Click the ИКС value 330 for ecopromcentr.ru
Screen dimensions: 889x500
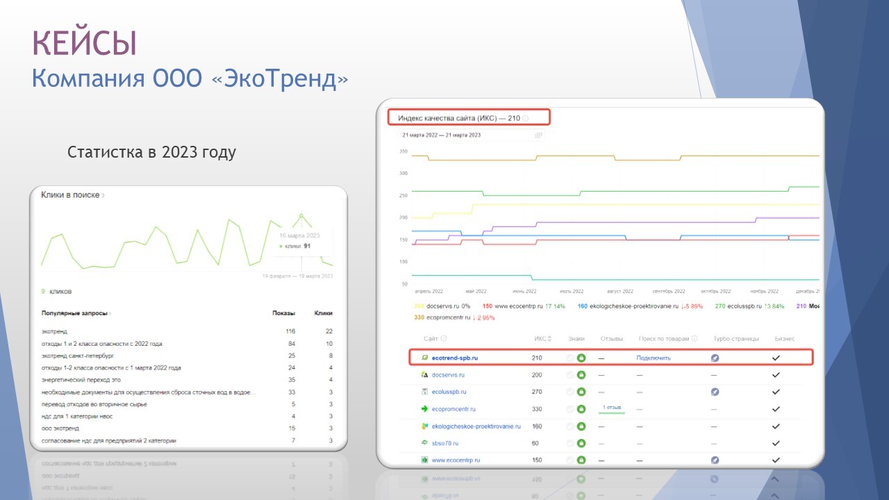pos(537,409)
